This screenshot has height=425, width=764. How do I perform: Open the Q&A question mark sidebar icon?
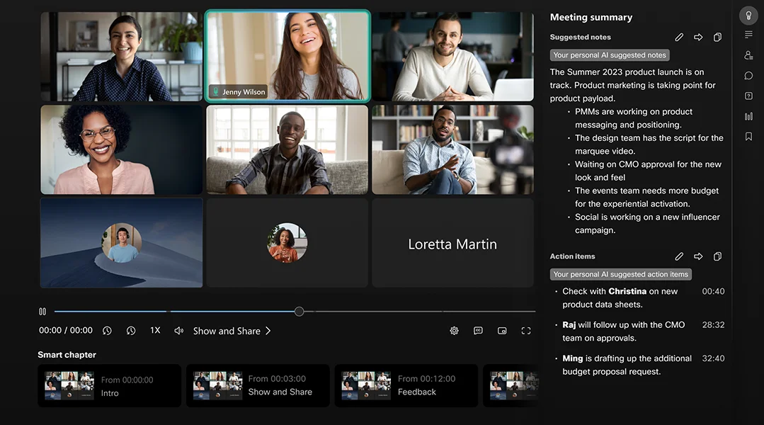748,96
